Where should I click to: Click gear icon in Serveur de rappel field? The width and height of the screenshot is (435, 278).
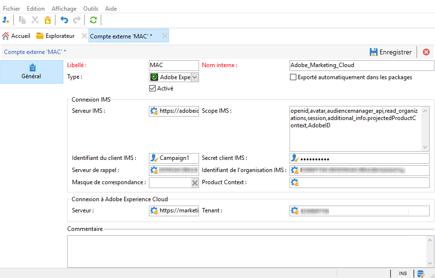coord(154,171)
